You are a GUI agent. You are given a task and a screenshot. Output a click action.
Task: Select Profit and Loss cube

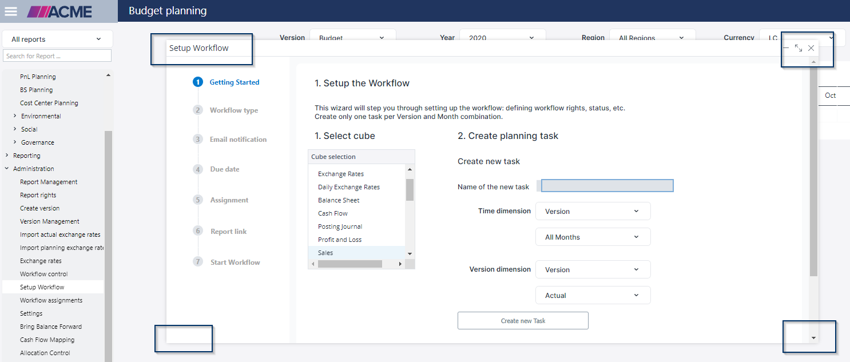340,240
